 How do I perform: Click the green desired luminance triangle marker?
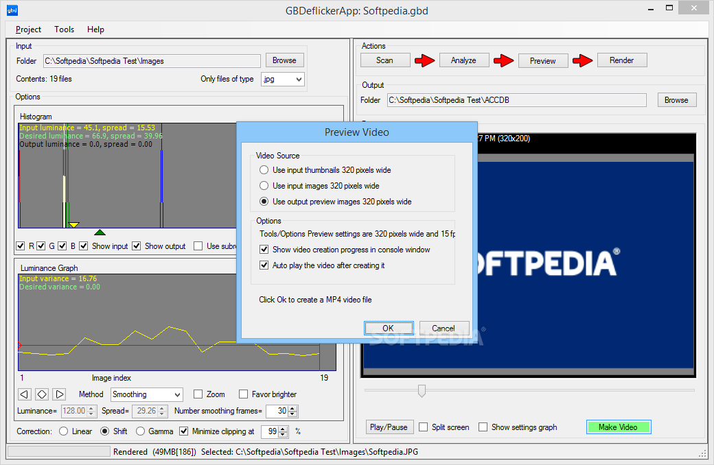(100, 232)
